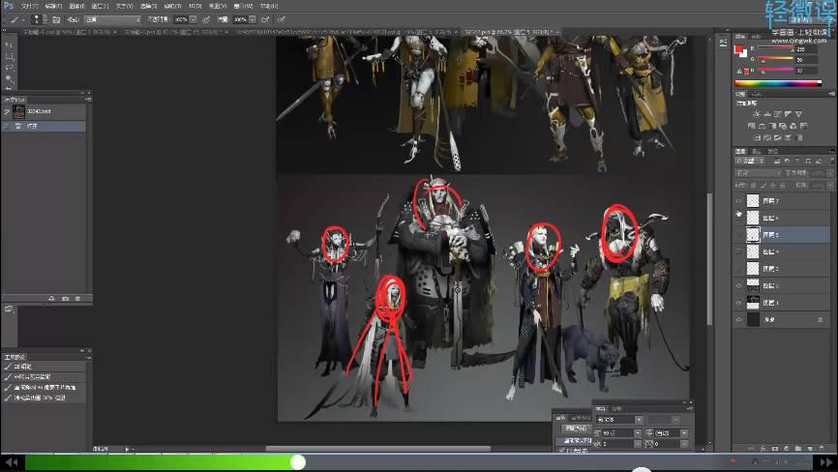838x472 pixels.
Task: Add a Photo Filter adjustment
Action: click(x=783, y=126)
